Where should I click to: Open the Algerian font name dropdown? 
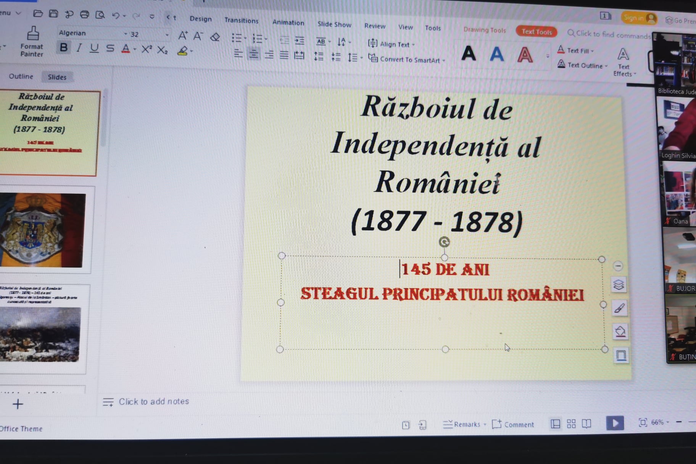pos(126,34)
